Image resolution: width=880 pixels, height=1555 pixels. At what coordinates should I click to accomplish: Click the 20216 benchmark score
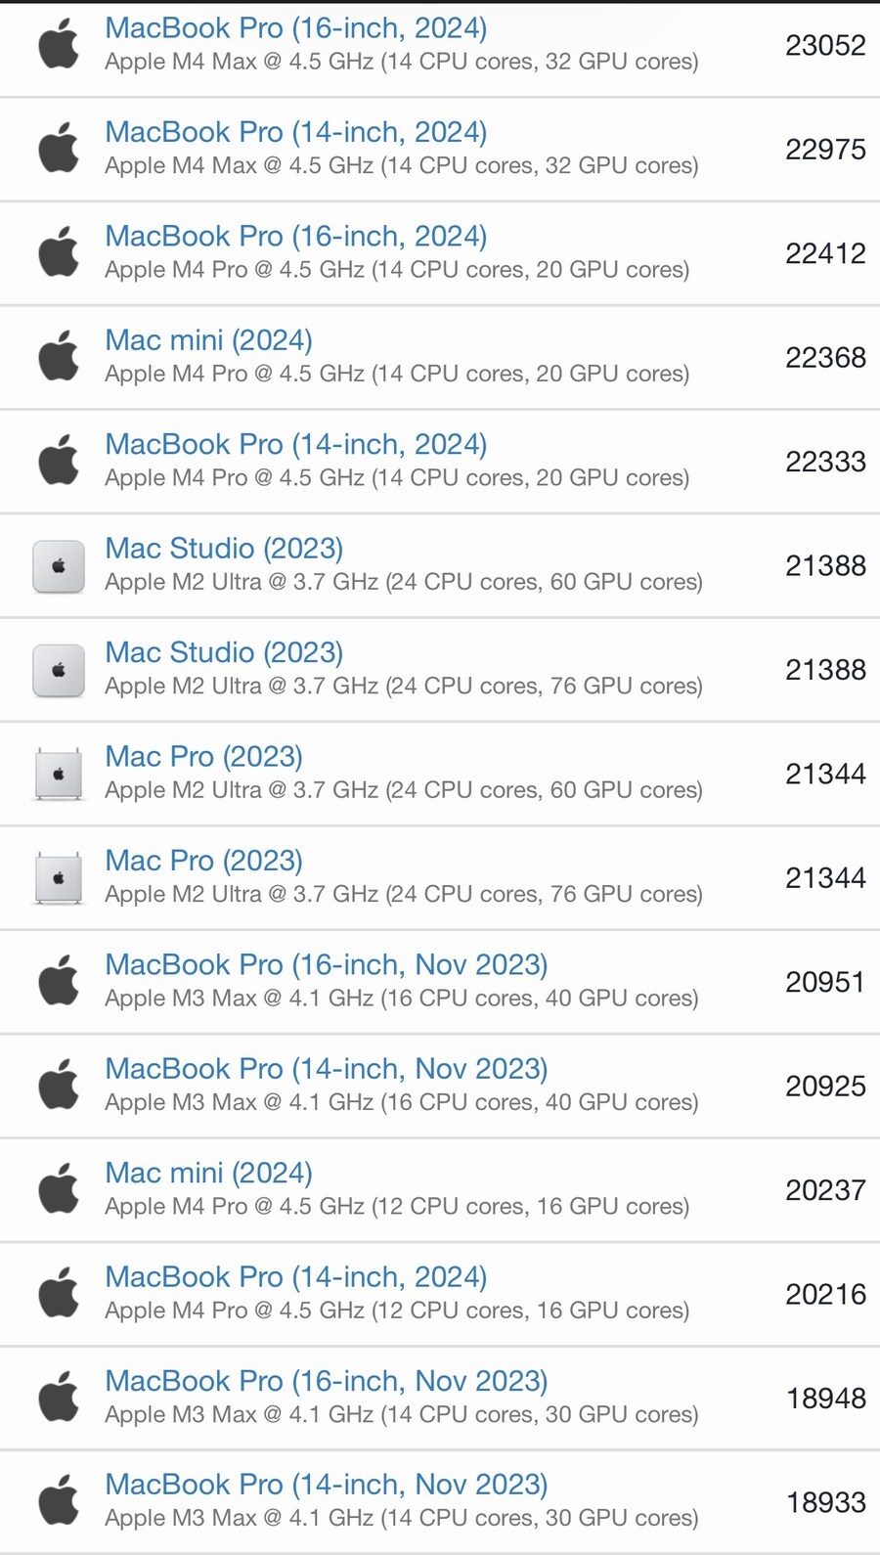point(825,1295)
